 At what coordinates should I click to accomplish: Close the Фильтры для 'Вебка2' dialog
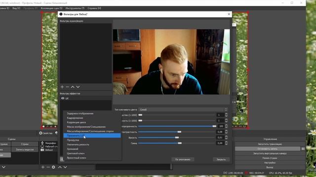point(229,14)
